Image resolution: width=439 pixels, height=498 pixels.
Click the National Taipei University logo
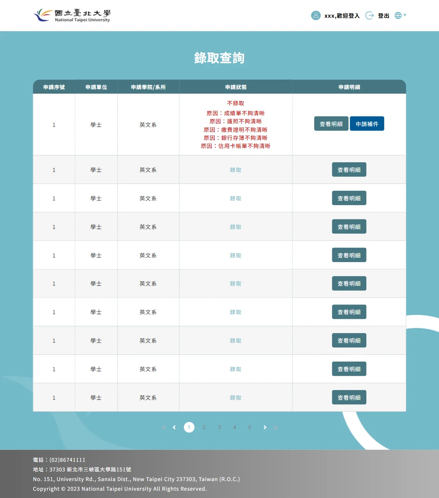[x=72, y=15]
